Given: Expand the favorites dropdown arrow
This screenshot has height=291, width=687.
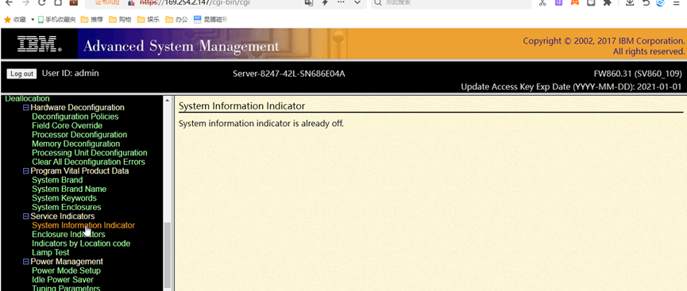Looking at the screenshot, I should [33, 20].
